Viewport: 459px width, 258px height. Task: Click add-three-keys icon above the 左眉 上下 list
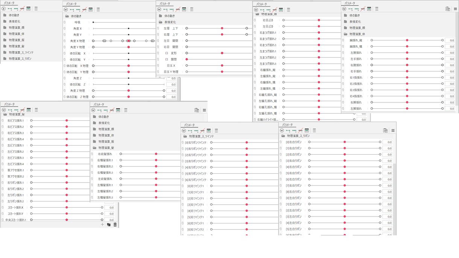[172, 9]
